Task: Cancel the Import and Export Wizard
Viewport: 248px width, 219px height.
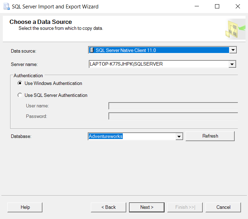Action: (x=223, y=207)
